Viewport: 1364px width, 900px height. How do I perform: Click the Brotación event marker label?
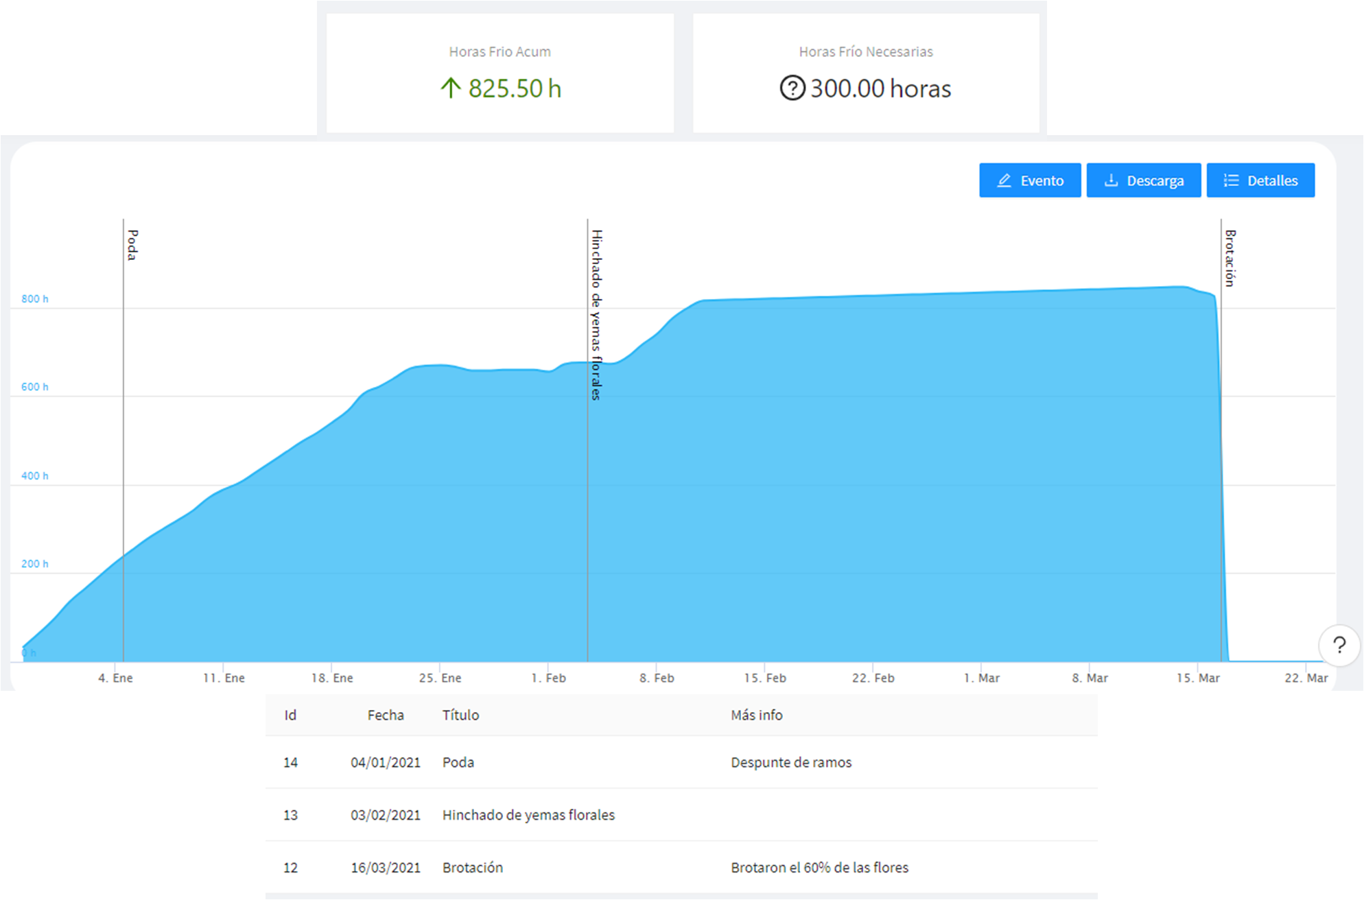pyautogui.click(x=1230, y=258)
